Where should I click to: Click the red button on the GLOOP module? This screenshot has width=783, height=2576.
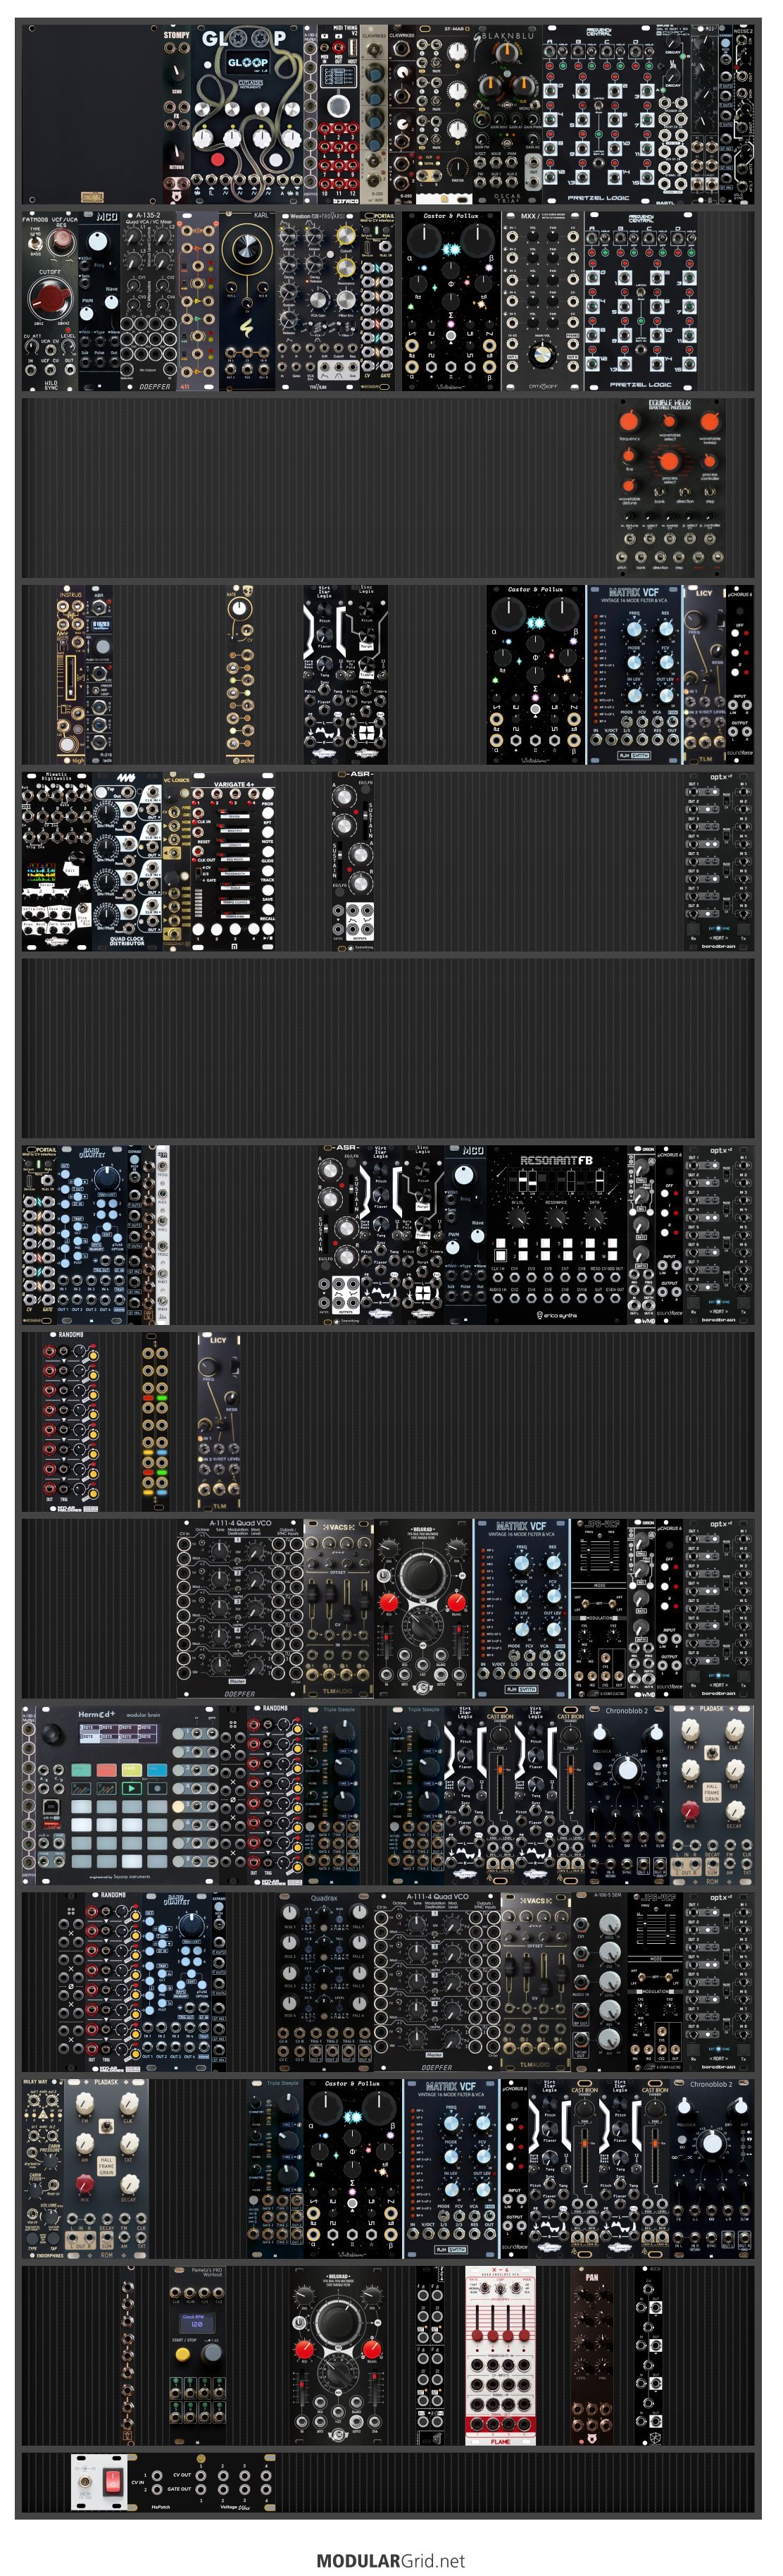coord(218,160)
